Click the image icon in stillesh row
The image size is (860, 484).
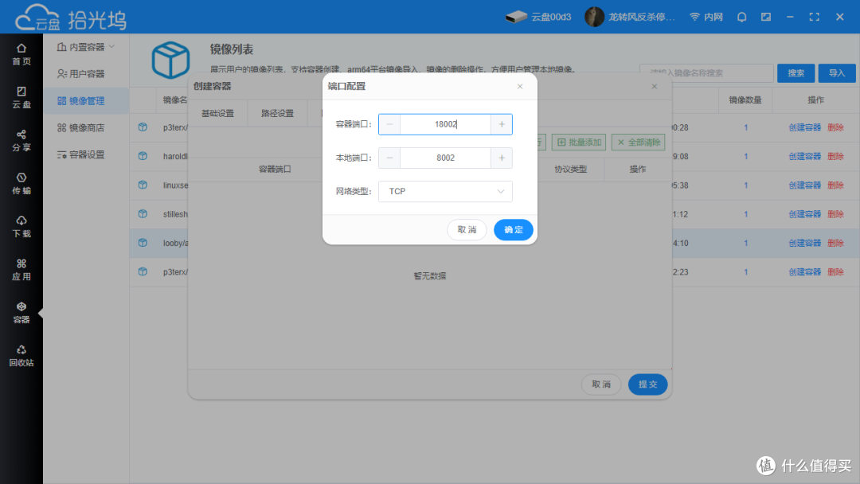click(x=143, y=213)
